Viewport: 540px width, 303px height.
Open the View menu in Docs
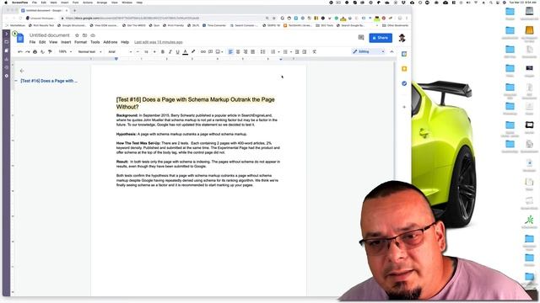[53, 42]
